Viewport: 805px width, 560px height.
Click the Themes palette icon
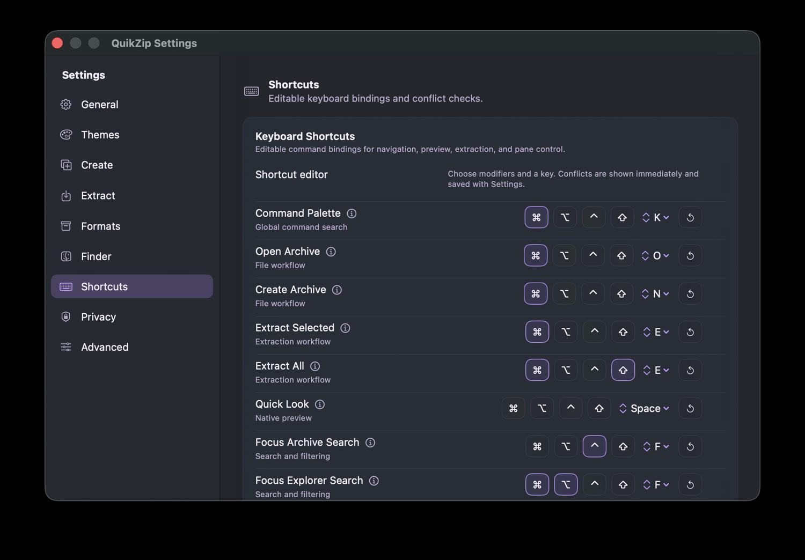(x=66, y=135)
